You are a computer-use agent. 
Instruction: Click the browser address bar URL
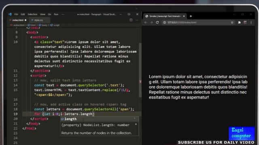[x=182, y=23]
